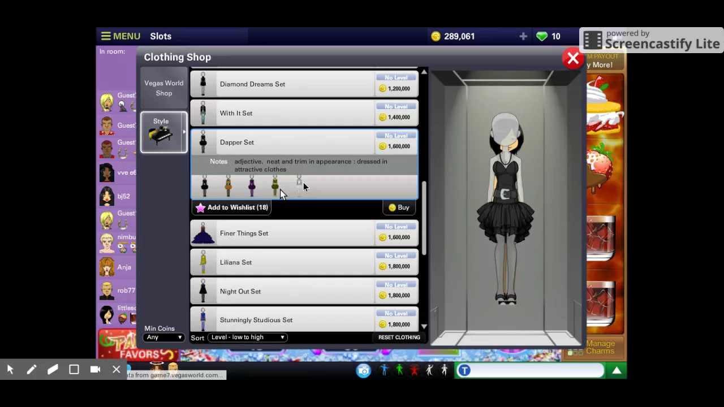Select Screencastify rectangle tool
724x407 pixels.
[x=74, y=369]
